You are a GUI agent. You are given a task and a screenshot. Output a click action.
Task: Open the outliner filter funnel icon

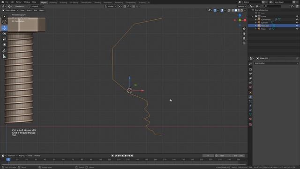[292, 6]
